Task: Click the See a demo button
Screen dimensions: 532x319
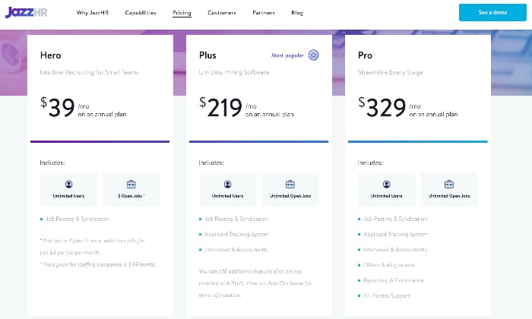Action: tap(492, 13)
